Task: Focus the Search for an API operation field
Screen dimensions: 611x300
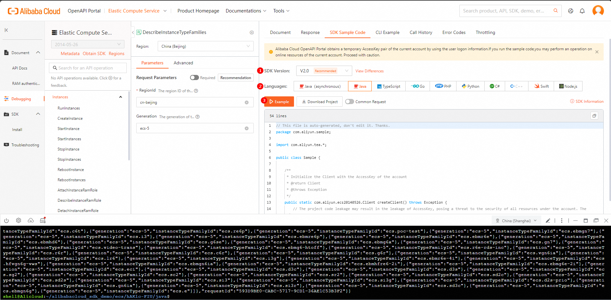Action: click(88, 68)
